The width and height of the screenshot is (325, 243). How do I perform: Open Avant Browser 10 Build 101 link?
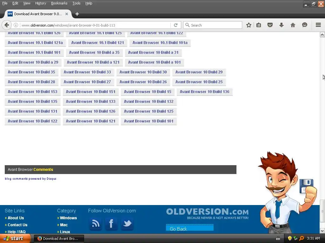(149, 121)
